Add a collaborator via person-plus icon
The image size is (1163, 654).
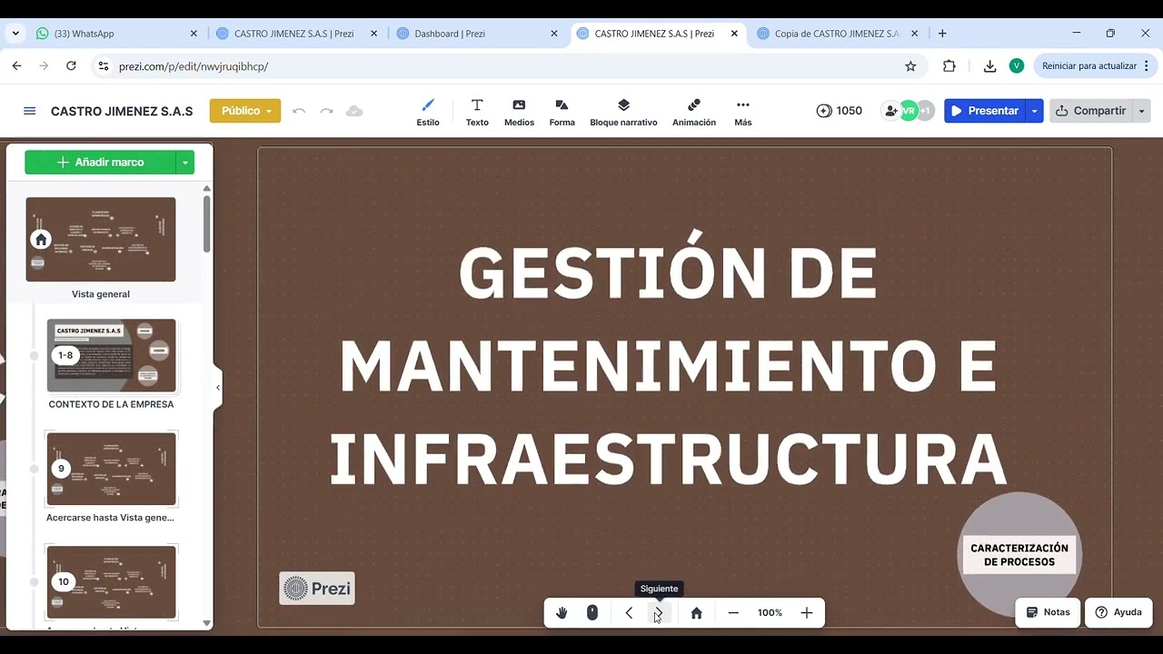(x=890, y=111)
